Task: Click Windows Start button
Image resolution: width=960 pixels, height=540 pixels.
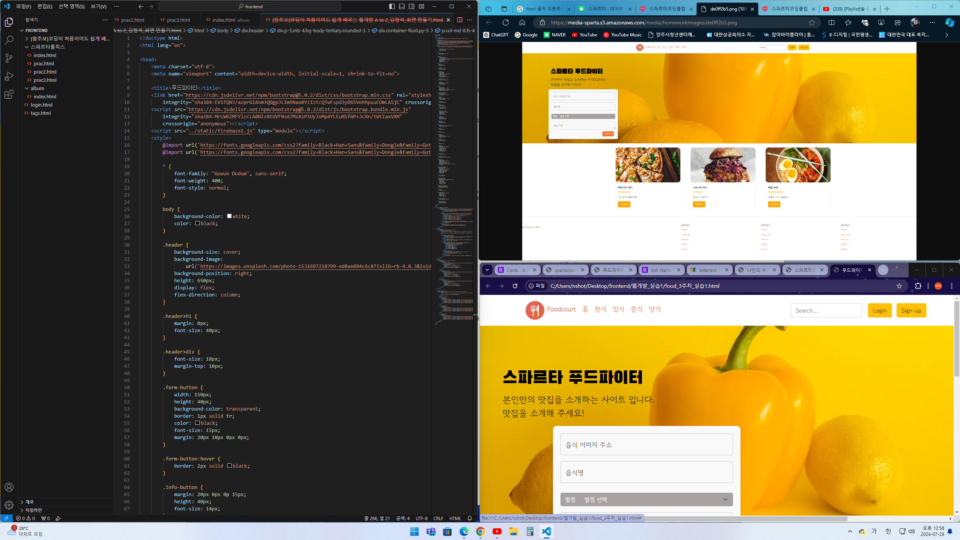Action: coord(414,531)
